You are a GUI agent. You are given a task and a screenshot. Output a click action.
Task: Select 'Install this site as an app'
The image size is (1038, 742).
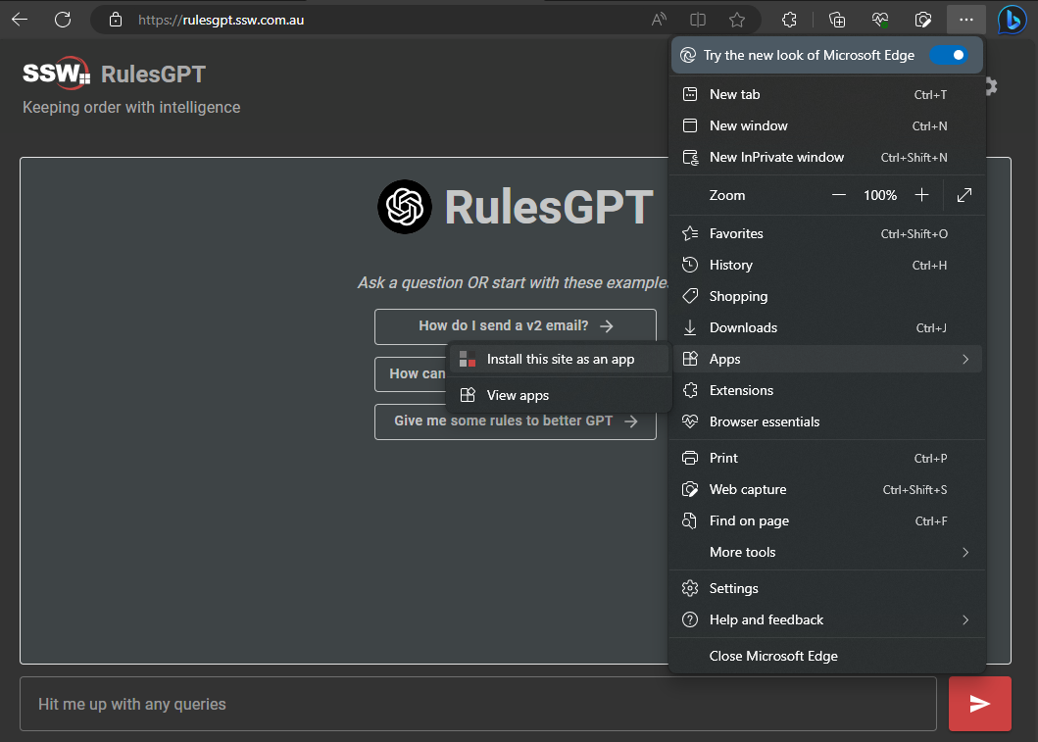pos(558,359)
